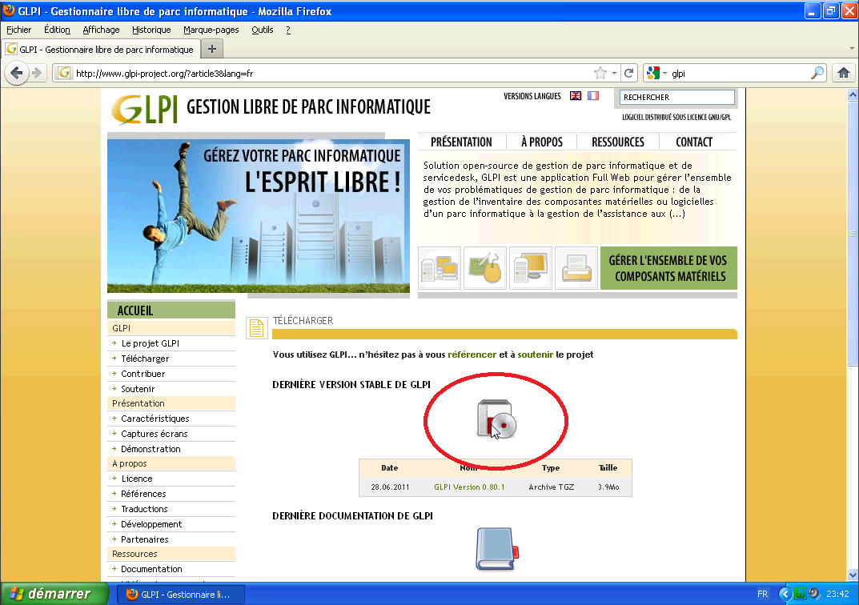Click the Gérer l'ensemble de vos composants matériels banner
This screenshot has width=859, height=605.
point(668,268)
